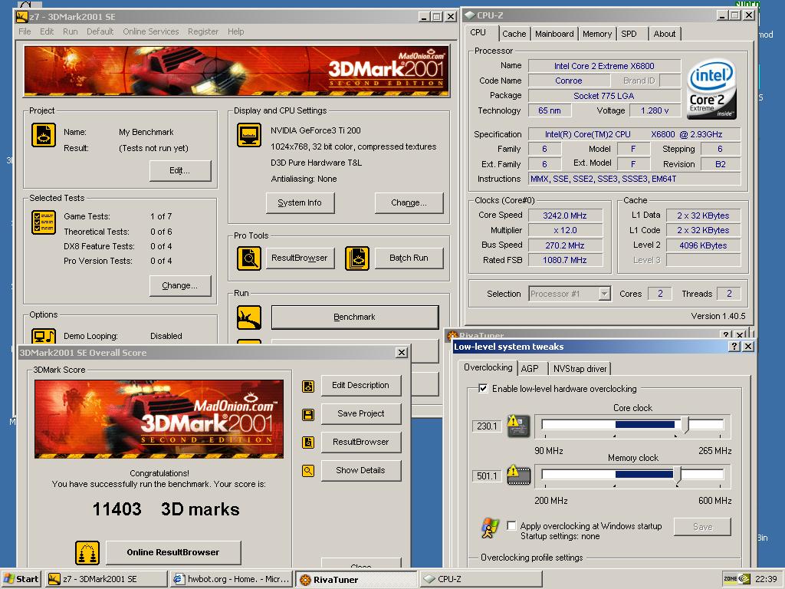Switch to the NVStrap driver tab
Image resolution: width=785 pixels, height=589 pixels.
580,369
